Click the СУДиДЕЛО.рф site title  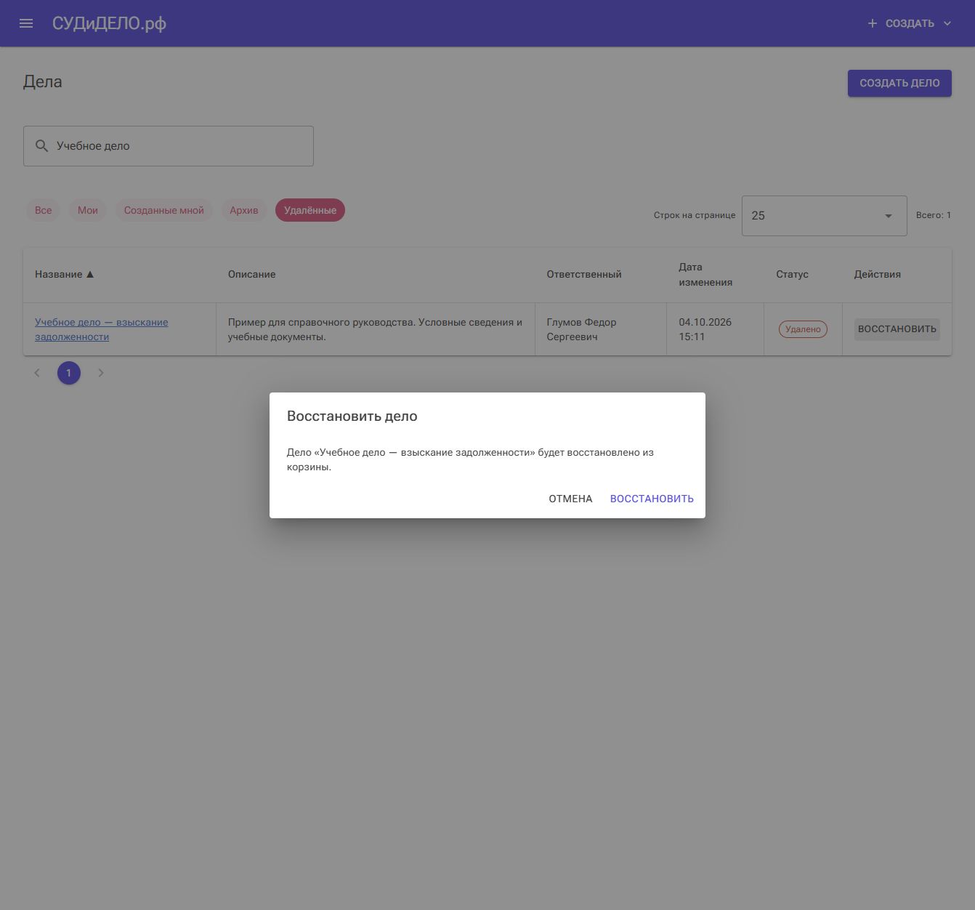click(109, 23)
